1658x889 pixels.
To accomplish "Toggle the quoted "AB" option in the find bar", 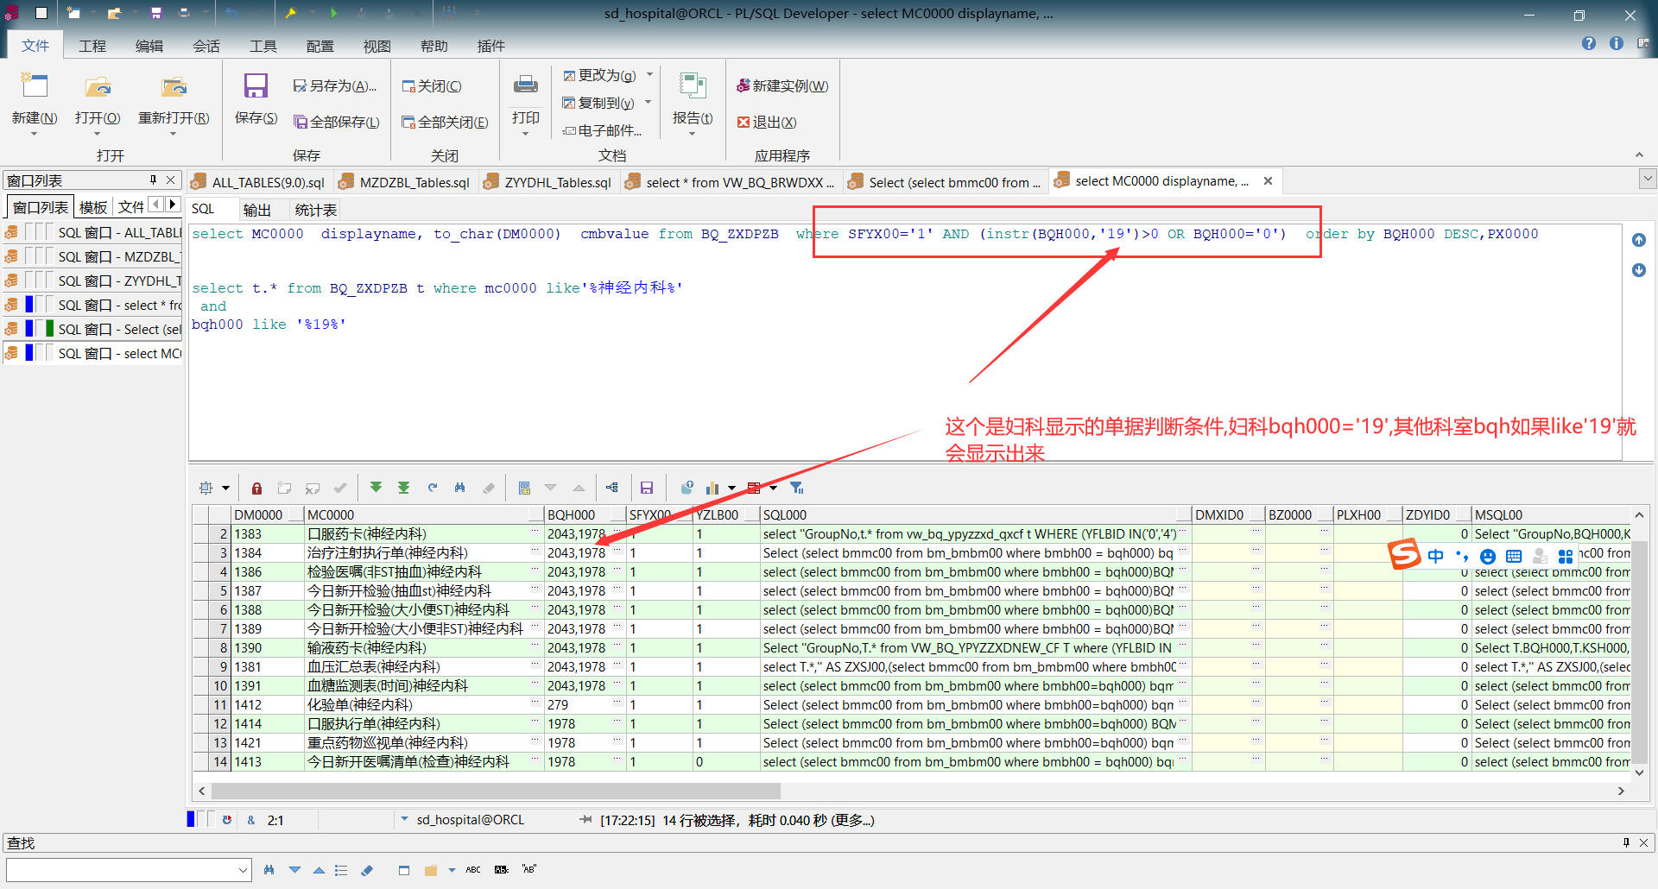I will pyautogui.click(x=529, y=869).
